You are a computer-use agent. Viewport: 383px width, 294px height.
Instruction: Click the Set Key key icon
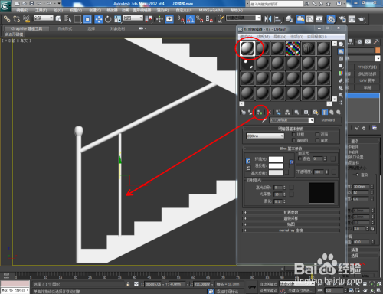(x=252, y=287)
